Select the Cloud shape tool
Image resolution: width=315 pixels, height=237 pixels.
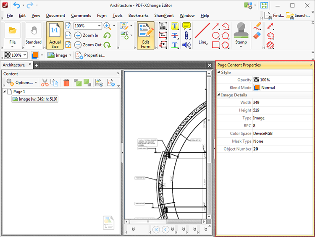(226, 45)
